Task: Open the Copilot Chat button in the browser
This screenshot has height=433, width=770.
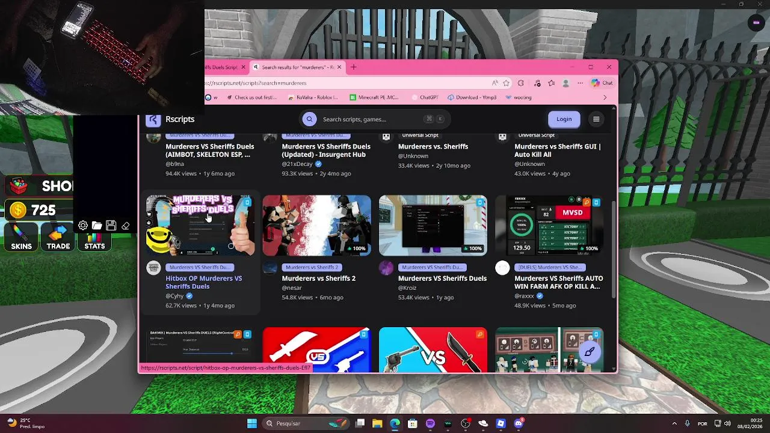Action: point(602,83)
